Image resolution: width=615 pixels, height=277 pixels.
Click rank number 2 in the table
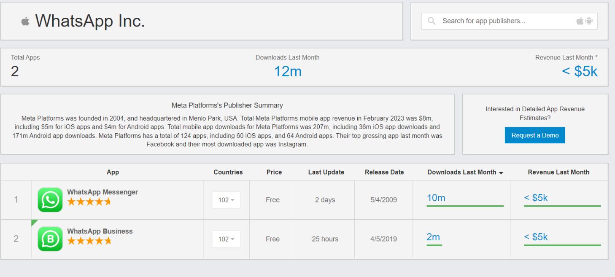16,239
